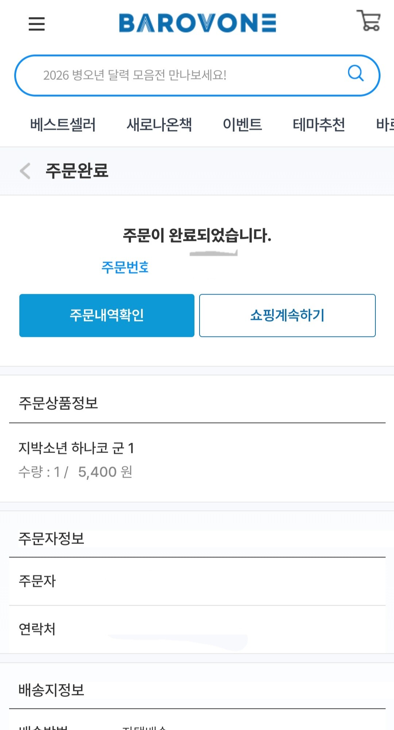Tap the blue 주문번호 link

125,267
